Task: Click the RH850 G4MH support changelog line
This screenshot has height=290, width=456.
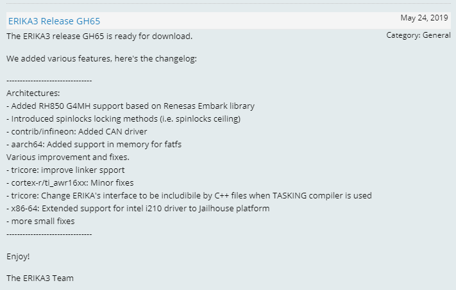Action: point(131,106)
